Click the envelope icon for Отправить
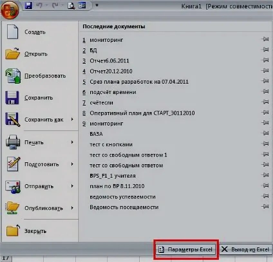 tap(13, 187)
